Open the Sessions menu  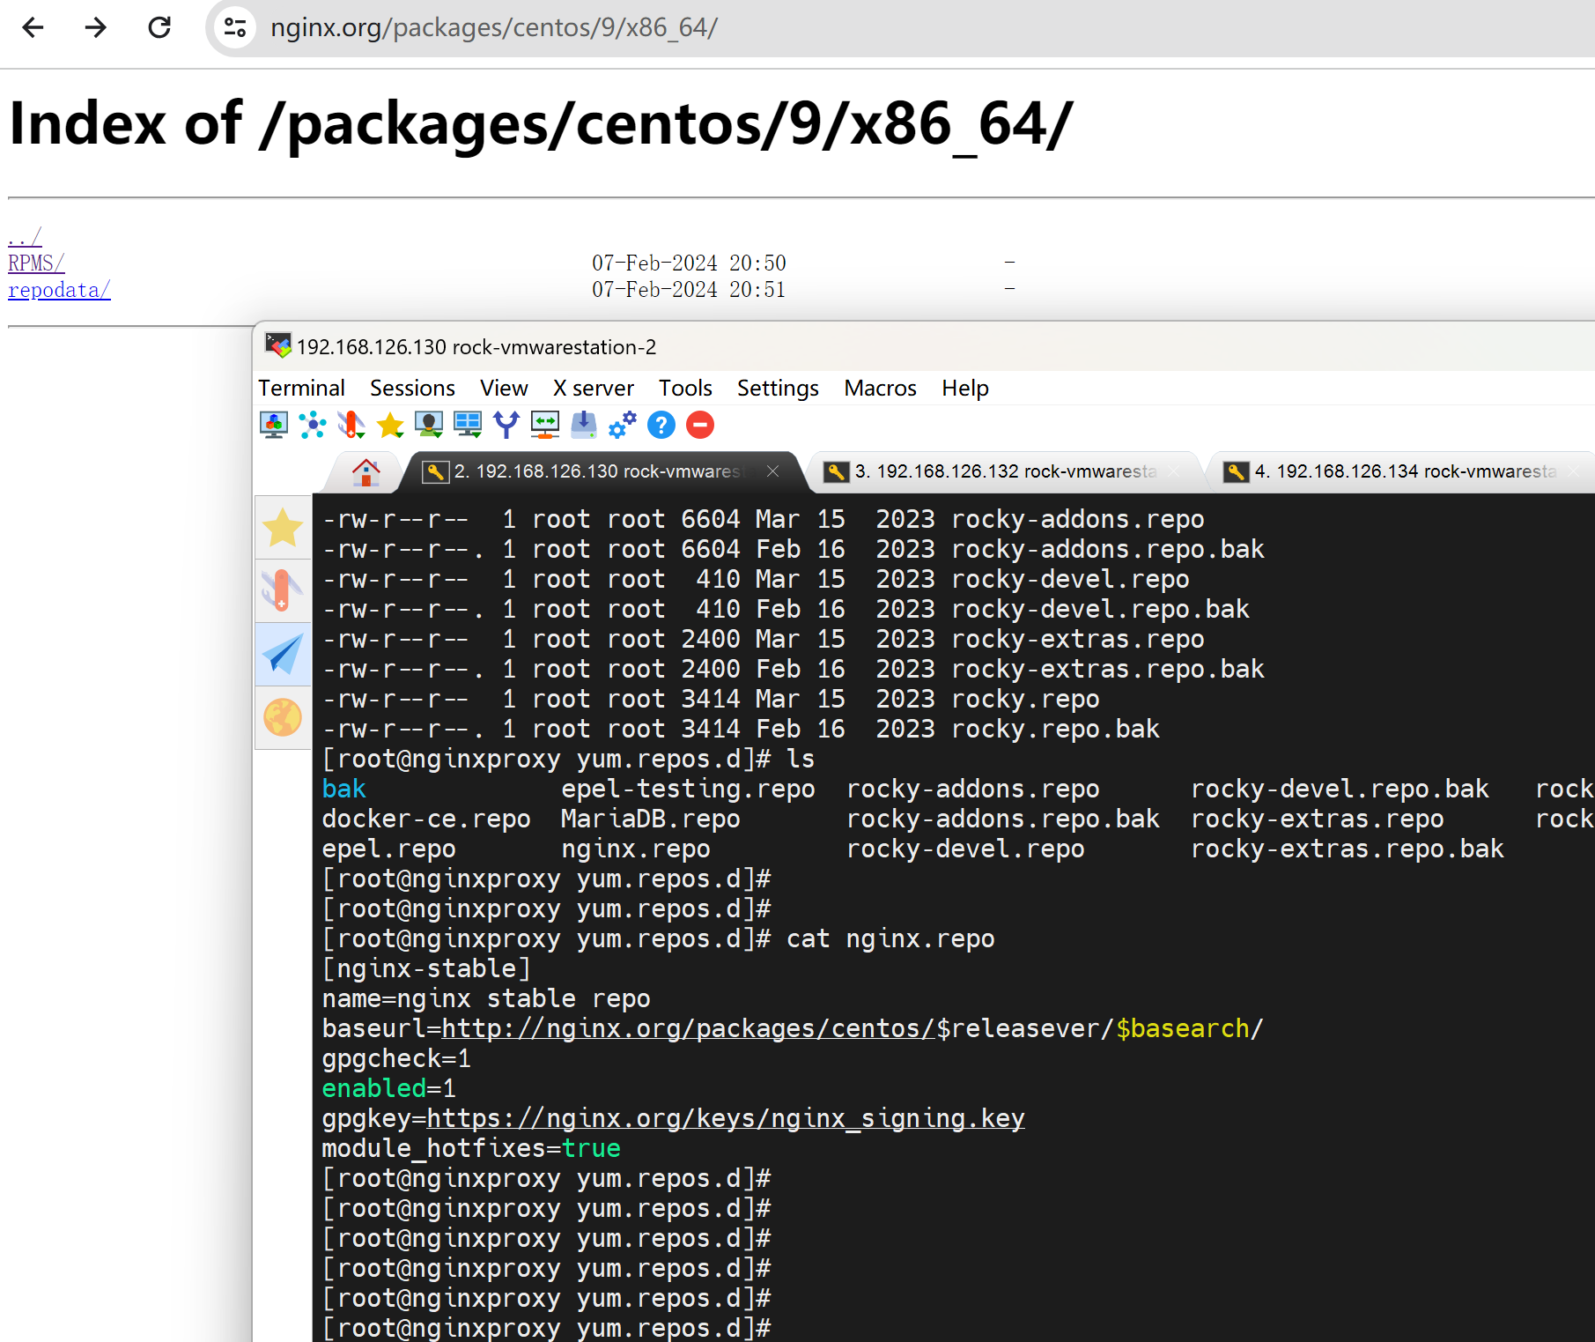411,389
